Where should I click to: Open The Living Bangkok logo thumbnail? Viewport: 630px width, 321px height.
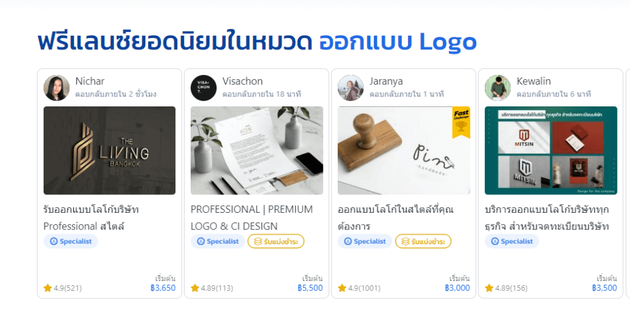pos(110,151)
